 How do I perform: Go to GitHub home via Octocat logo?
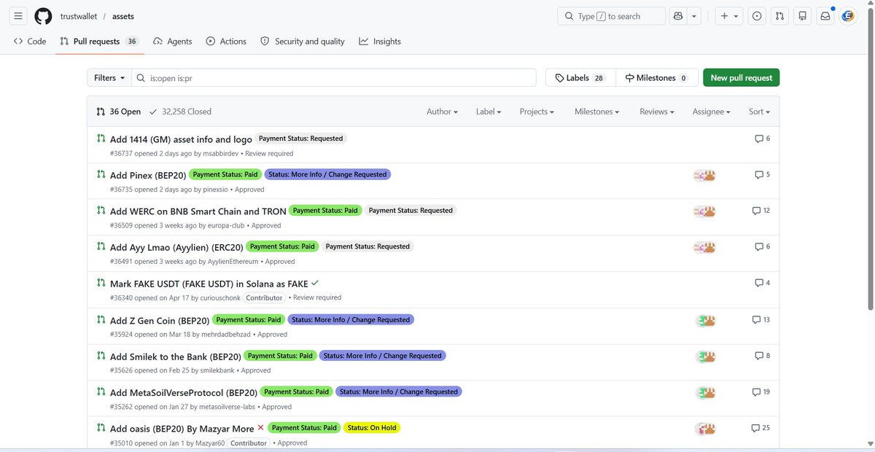43,16
